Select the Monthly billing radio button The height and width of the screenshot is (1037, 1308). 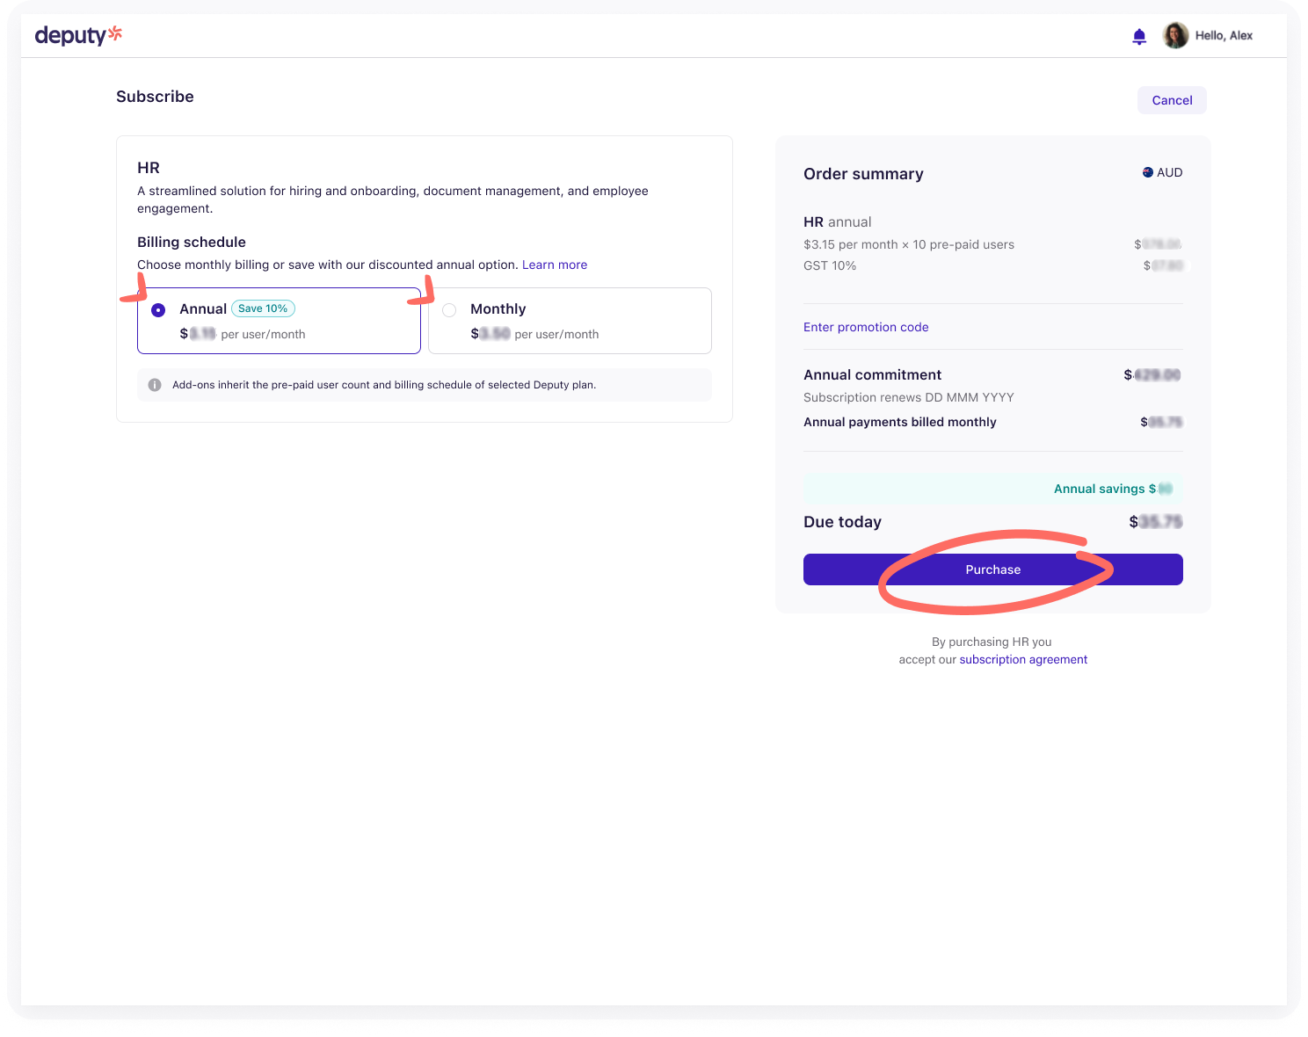pyautogui.click(x=449, y=310)
